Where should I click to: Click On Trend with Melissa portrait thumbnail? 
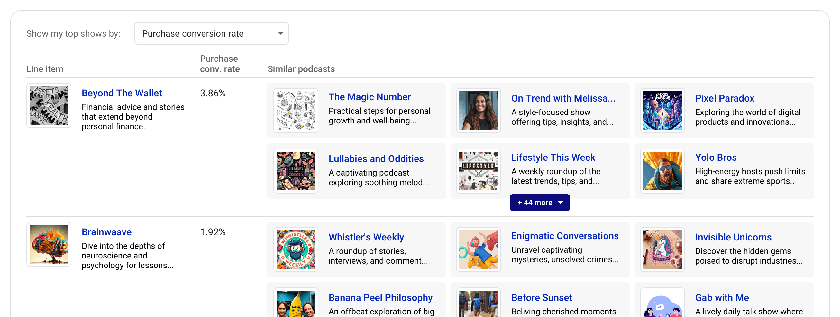pos(479,111)
